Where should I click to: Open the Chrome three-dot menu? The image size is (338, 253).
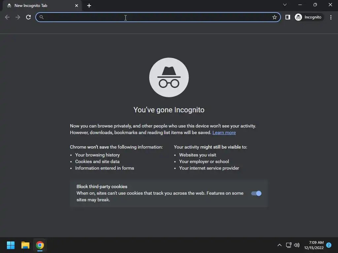pyautogui.click(x=331, y=17)
